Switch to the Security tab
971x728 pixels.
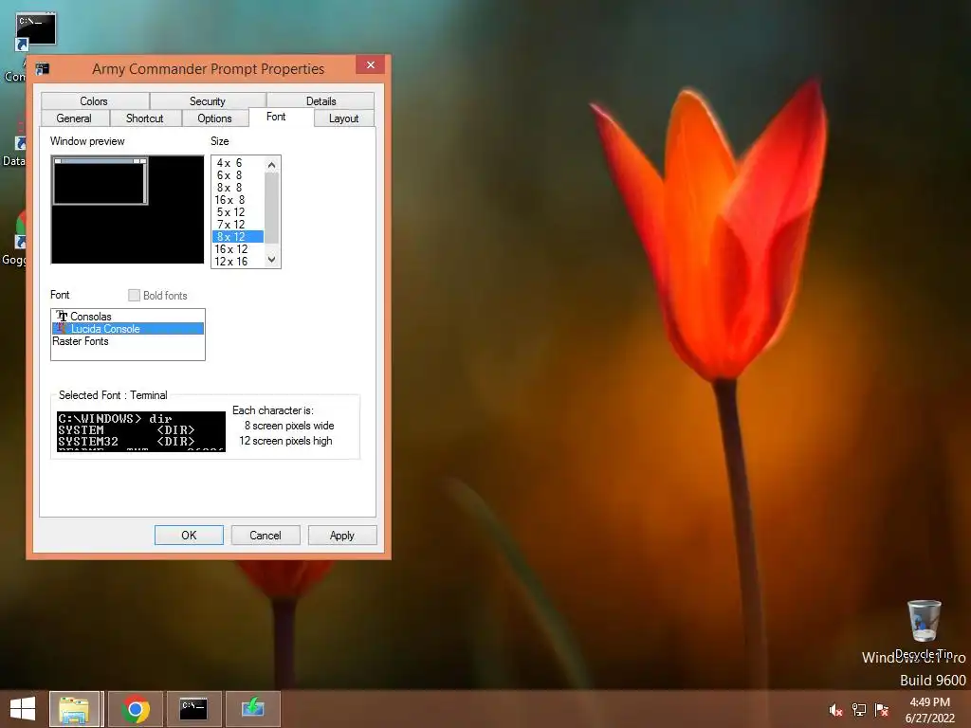pyautogui.click(x=208, y=100)
